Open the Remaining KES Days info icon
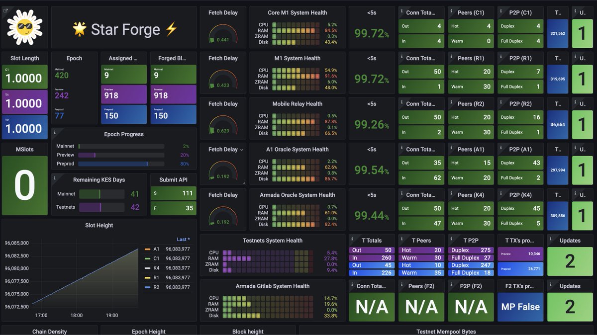The width and height of the screenshot is (597, 335). (x=54, y=178)
